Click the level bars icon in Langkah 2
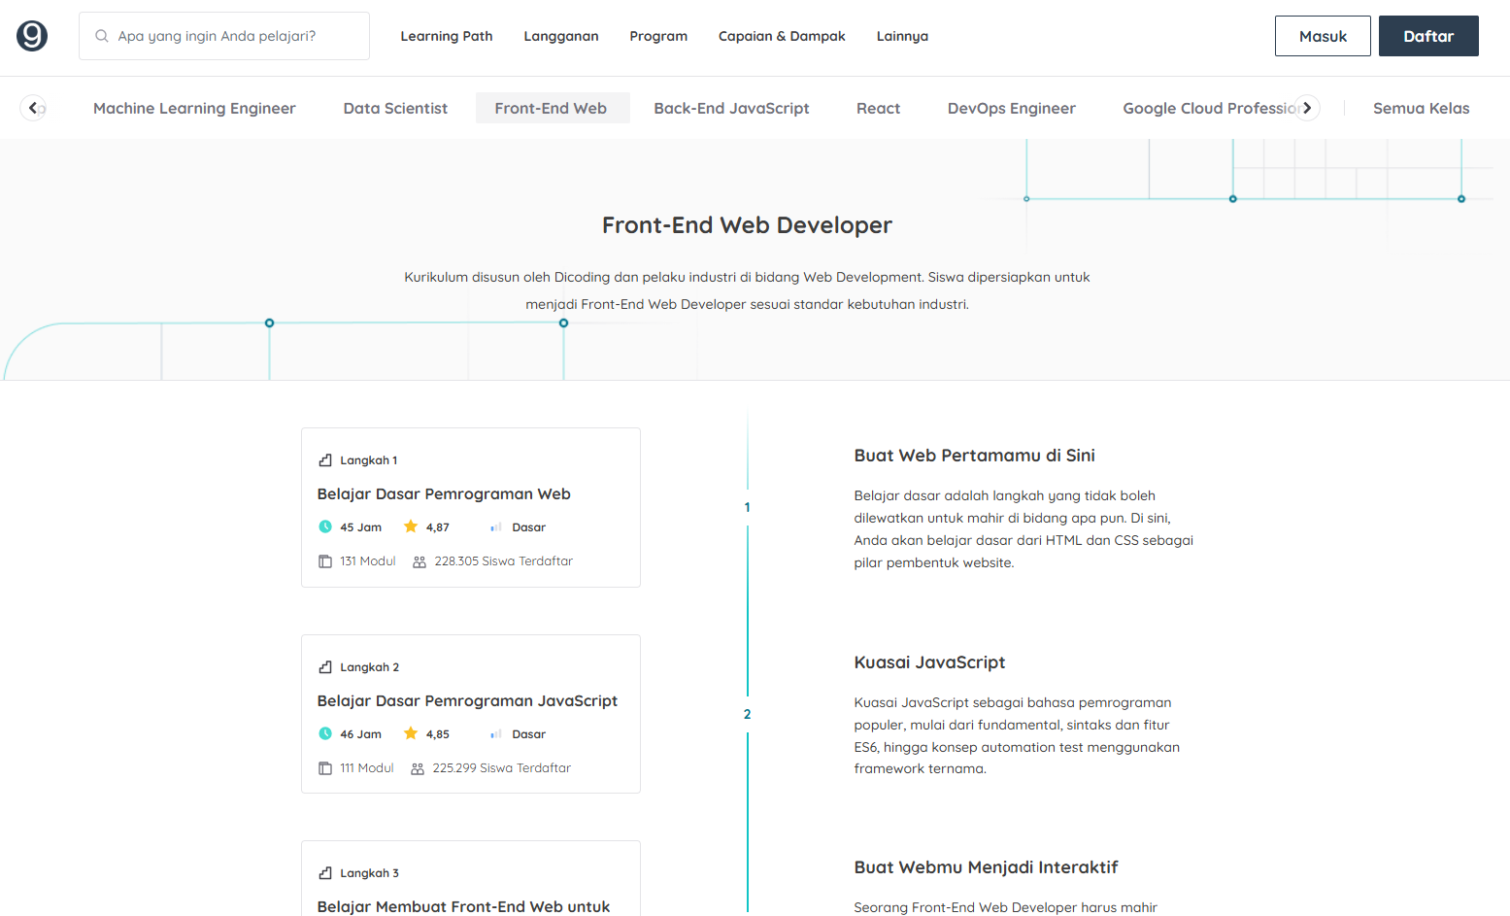The image size is (1510, 916). click(496, 734)
